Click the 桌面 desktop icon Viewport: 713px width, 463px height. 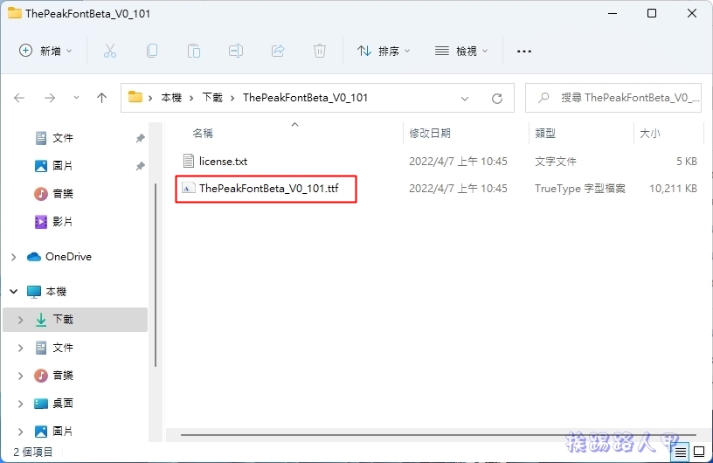click(41, 404)
